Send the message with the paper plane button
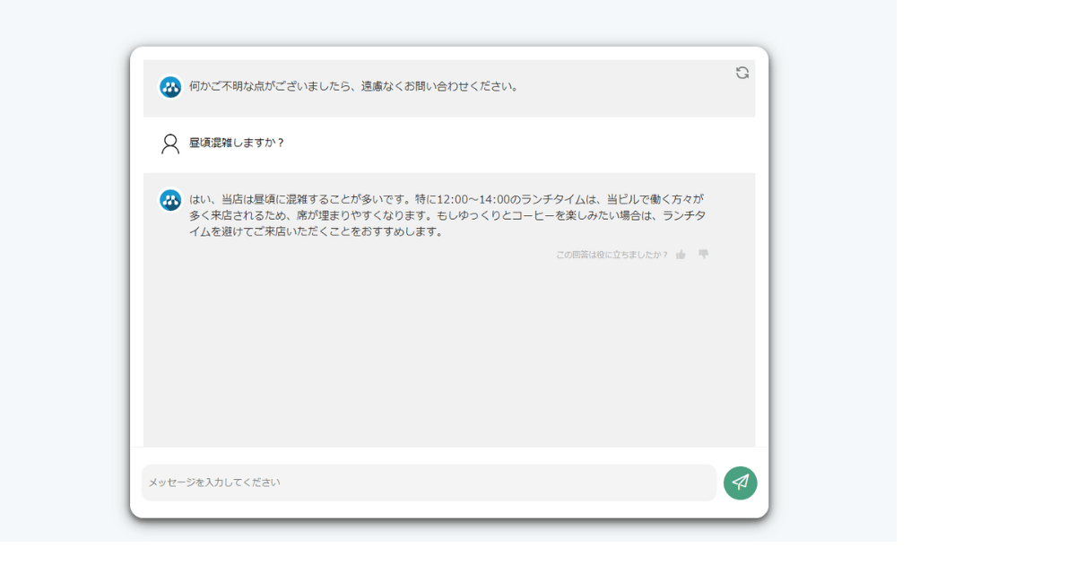The width and height of the screenshot is (1076, 565). click(x=741, y=482)
